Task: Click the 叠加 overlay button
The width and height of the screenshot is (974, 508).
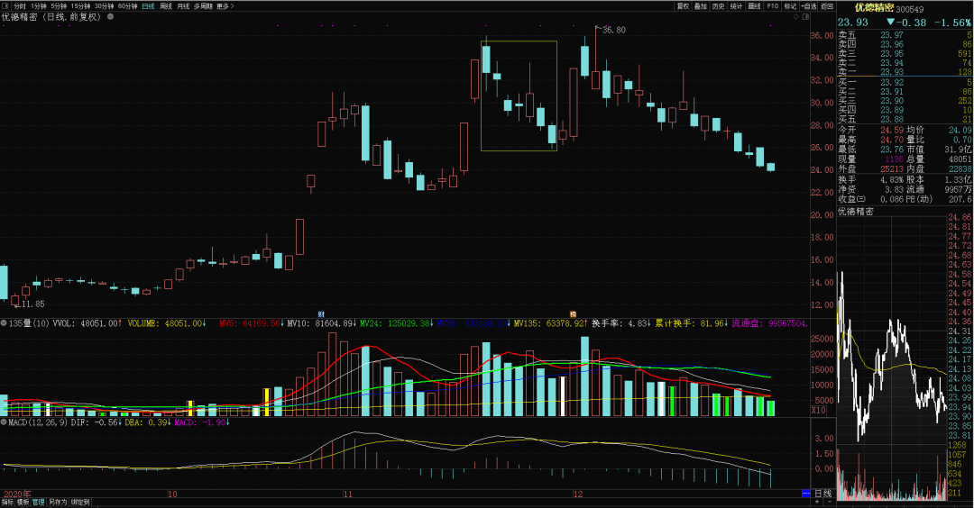Action: [701, 6]
